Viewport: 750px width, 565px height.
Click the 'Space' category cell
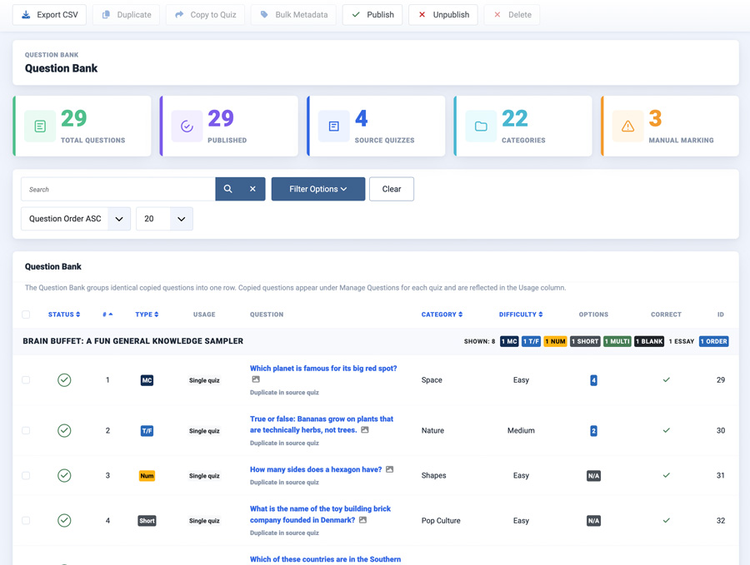click(432, 380)
